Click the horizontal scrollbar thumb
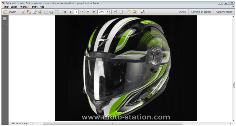The height and width of the screenshot is (126, 236). pos(113,123)
